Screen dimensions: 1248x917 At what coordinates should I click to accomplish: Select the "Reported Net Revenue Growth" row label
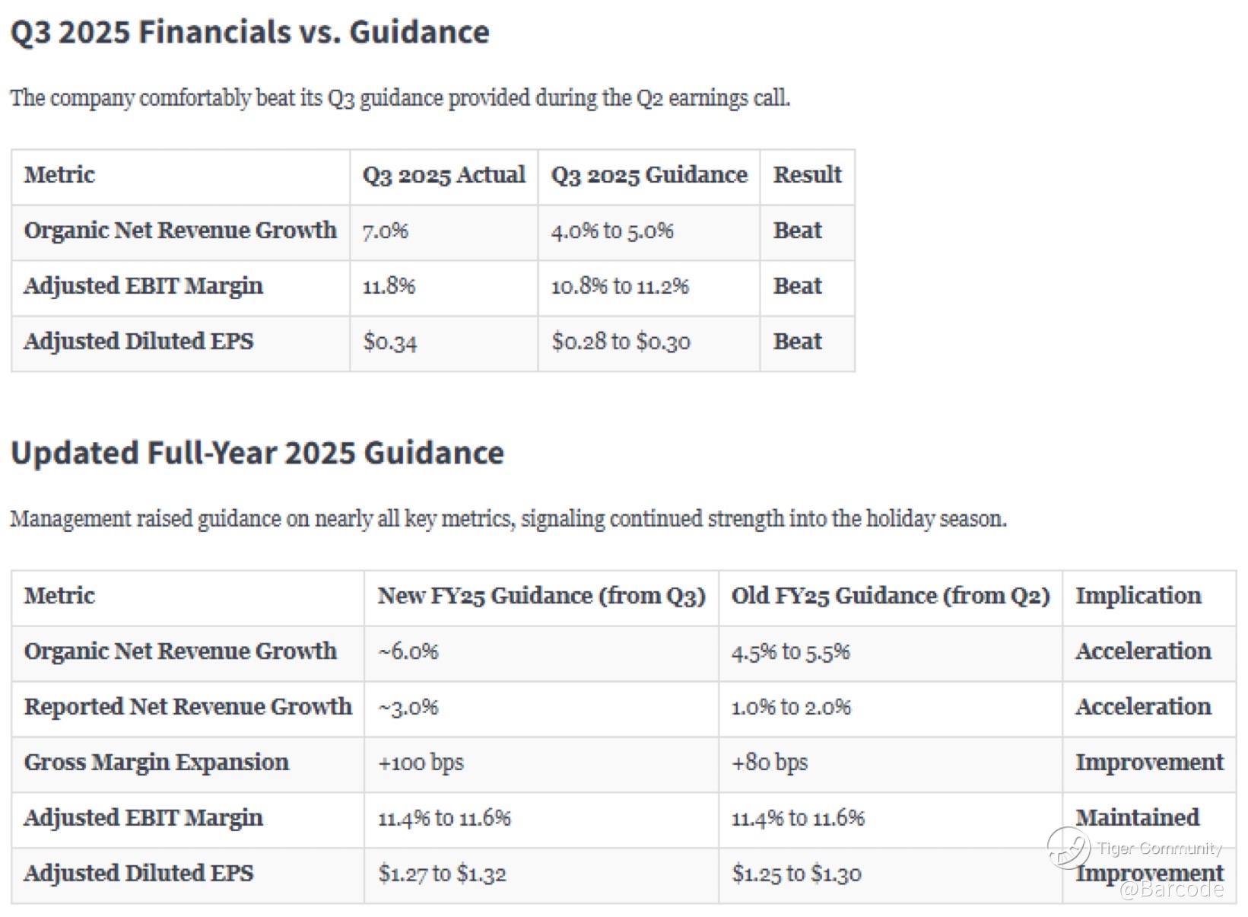[x=188, y=707]
